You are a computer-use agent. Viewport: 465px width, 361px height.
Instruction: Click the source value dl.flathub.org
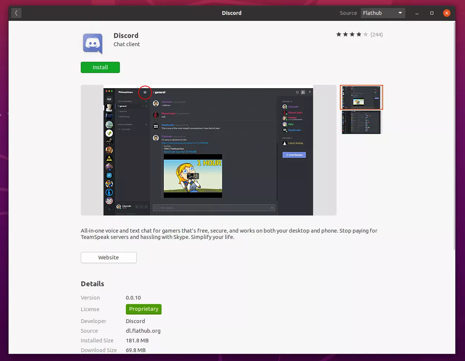[x=143, y=331]
